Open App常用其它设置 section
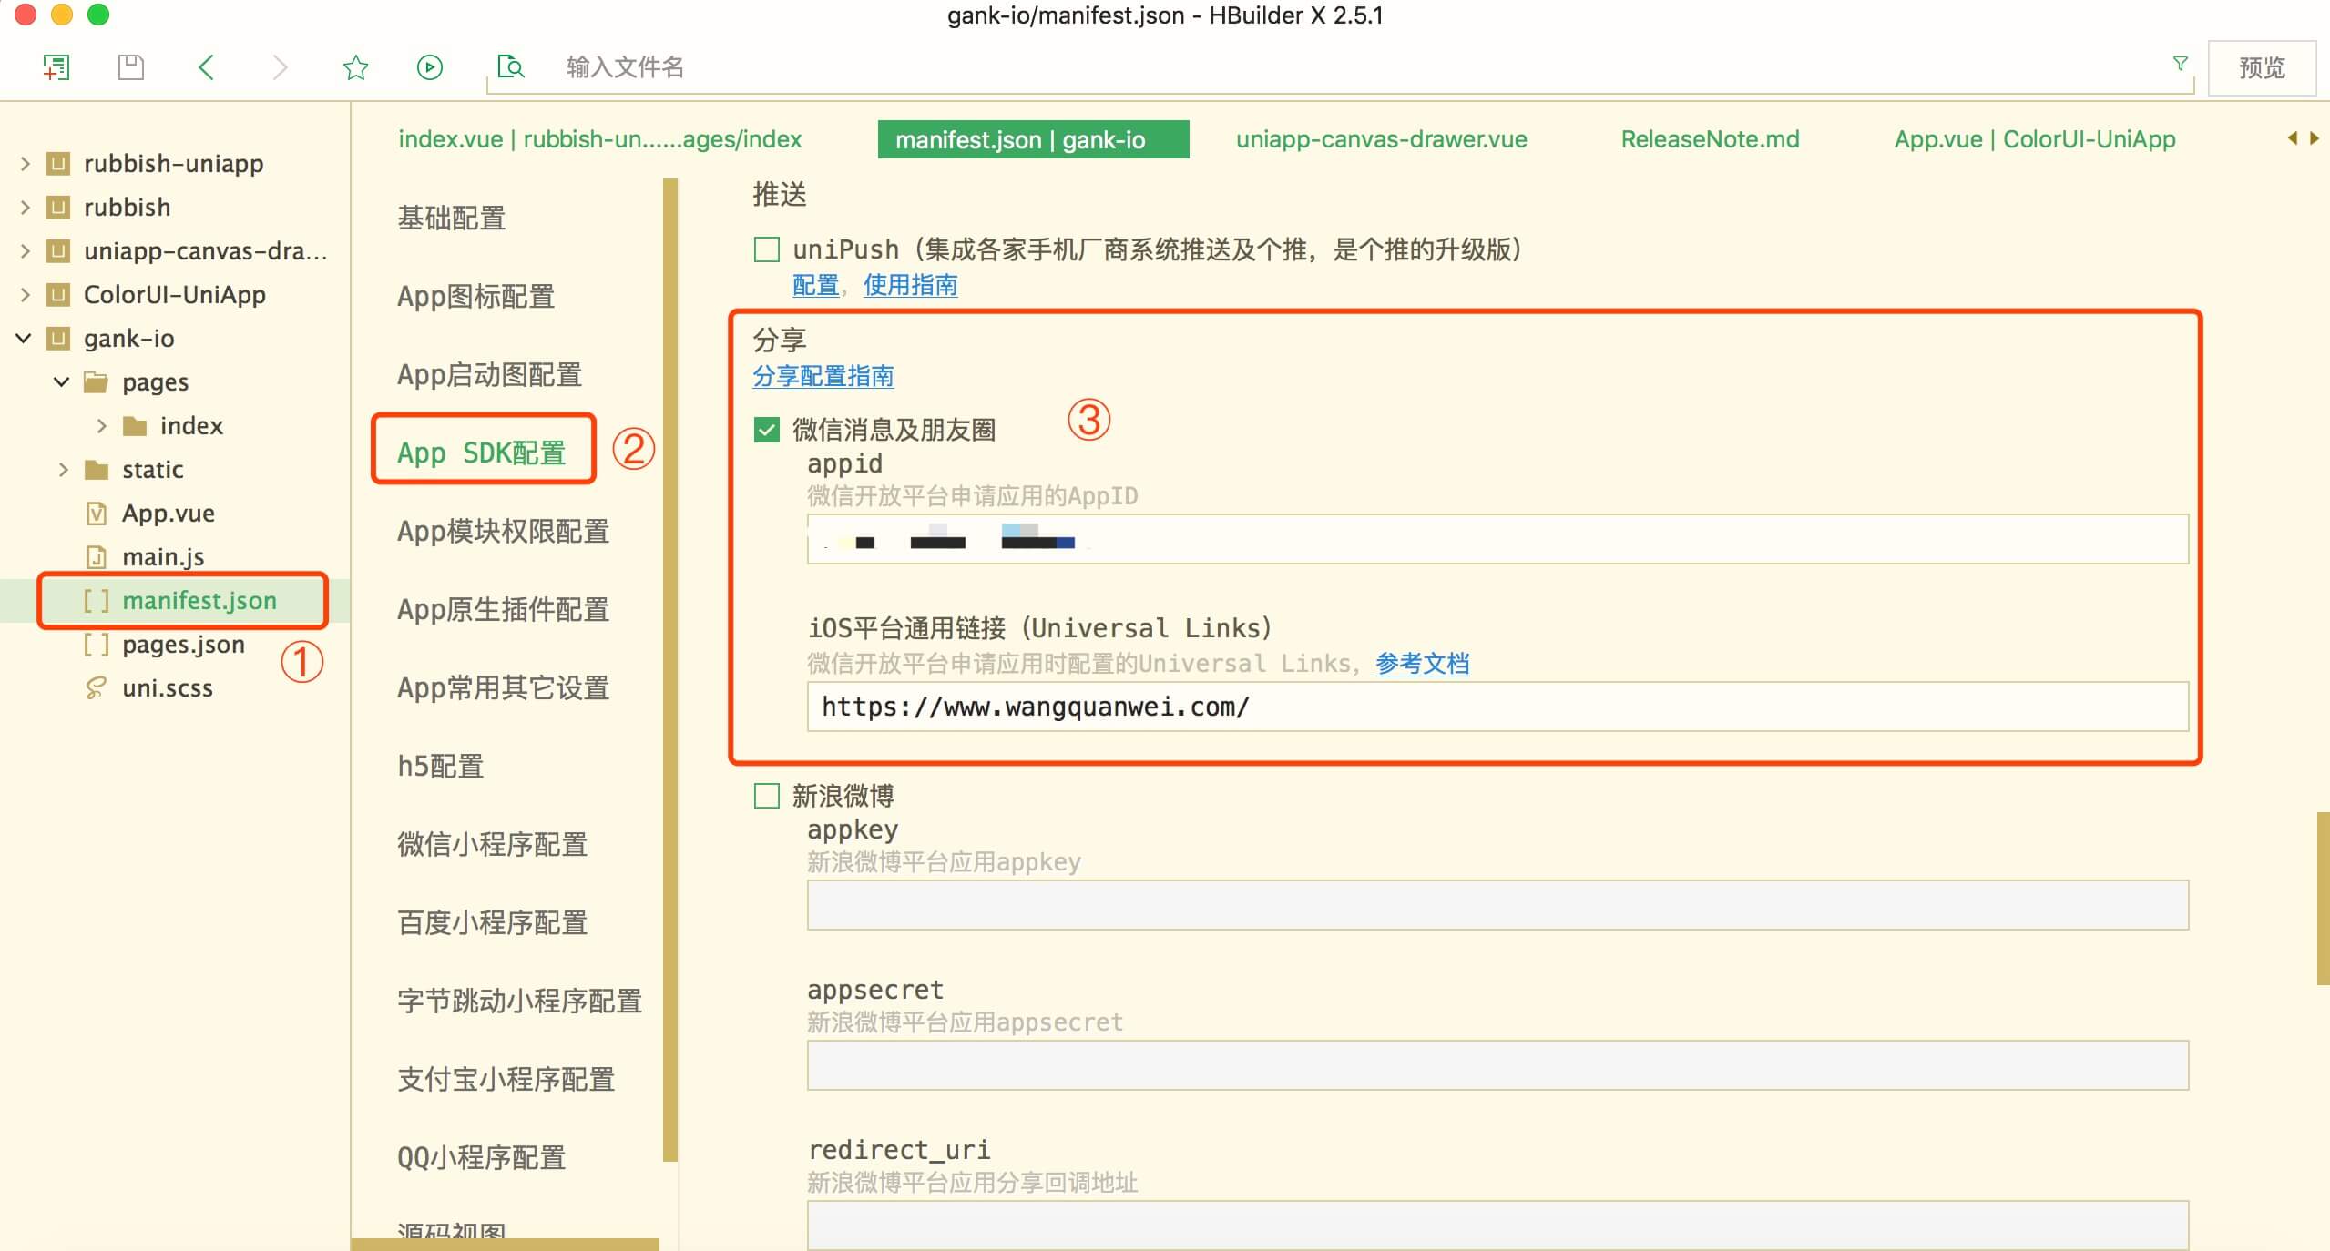 [503, 687]
